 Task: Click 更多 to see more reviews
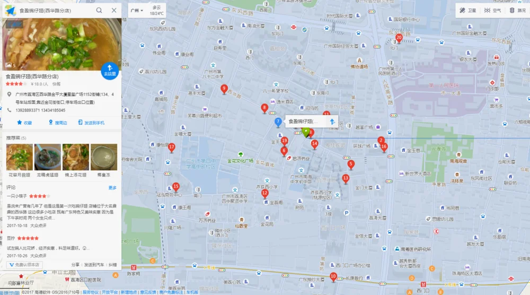[x=112, y=188]
